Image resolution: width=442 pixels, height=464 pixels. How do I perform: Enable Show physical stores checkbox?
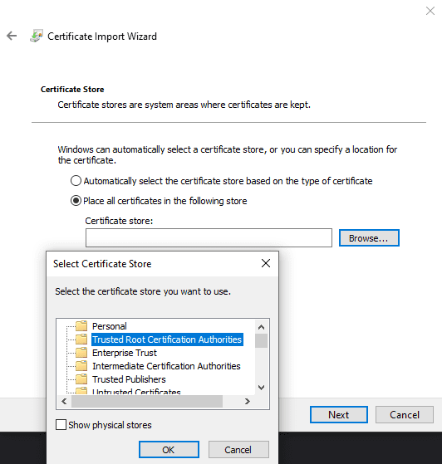click(x=61, y=425)
